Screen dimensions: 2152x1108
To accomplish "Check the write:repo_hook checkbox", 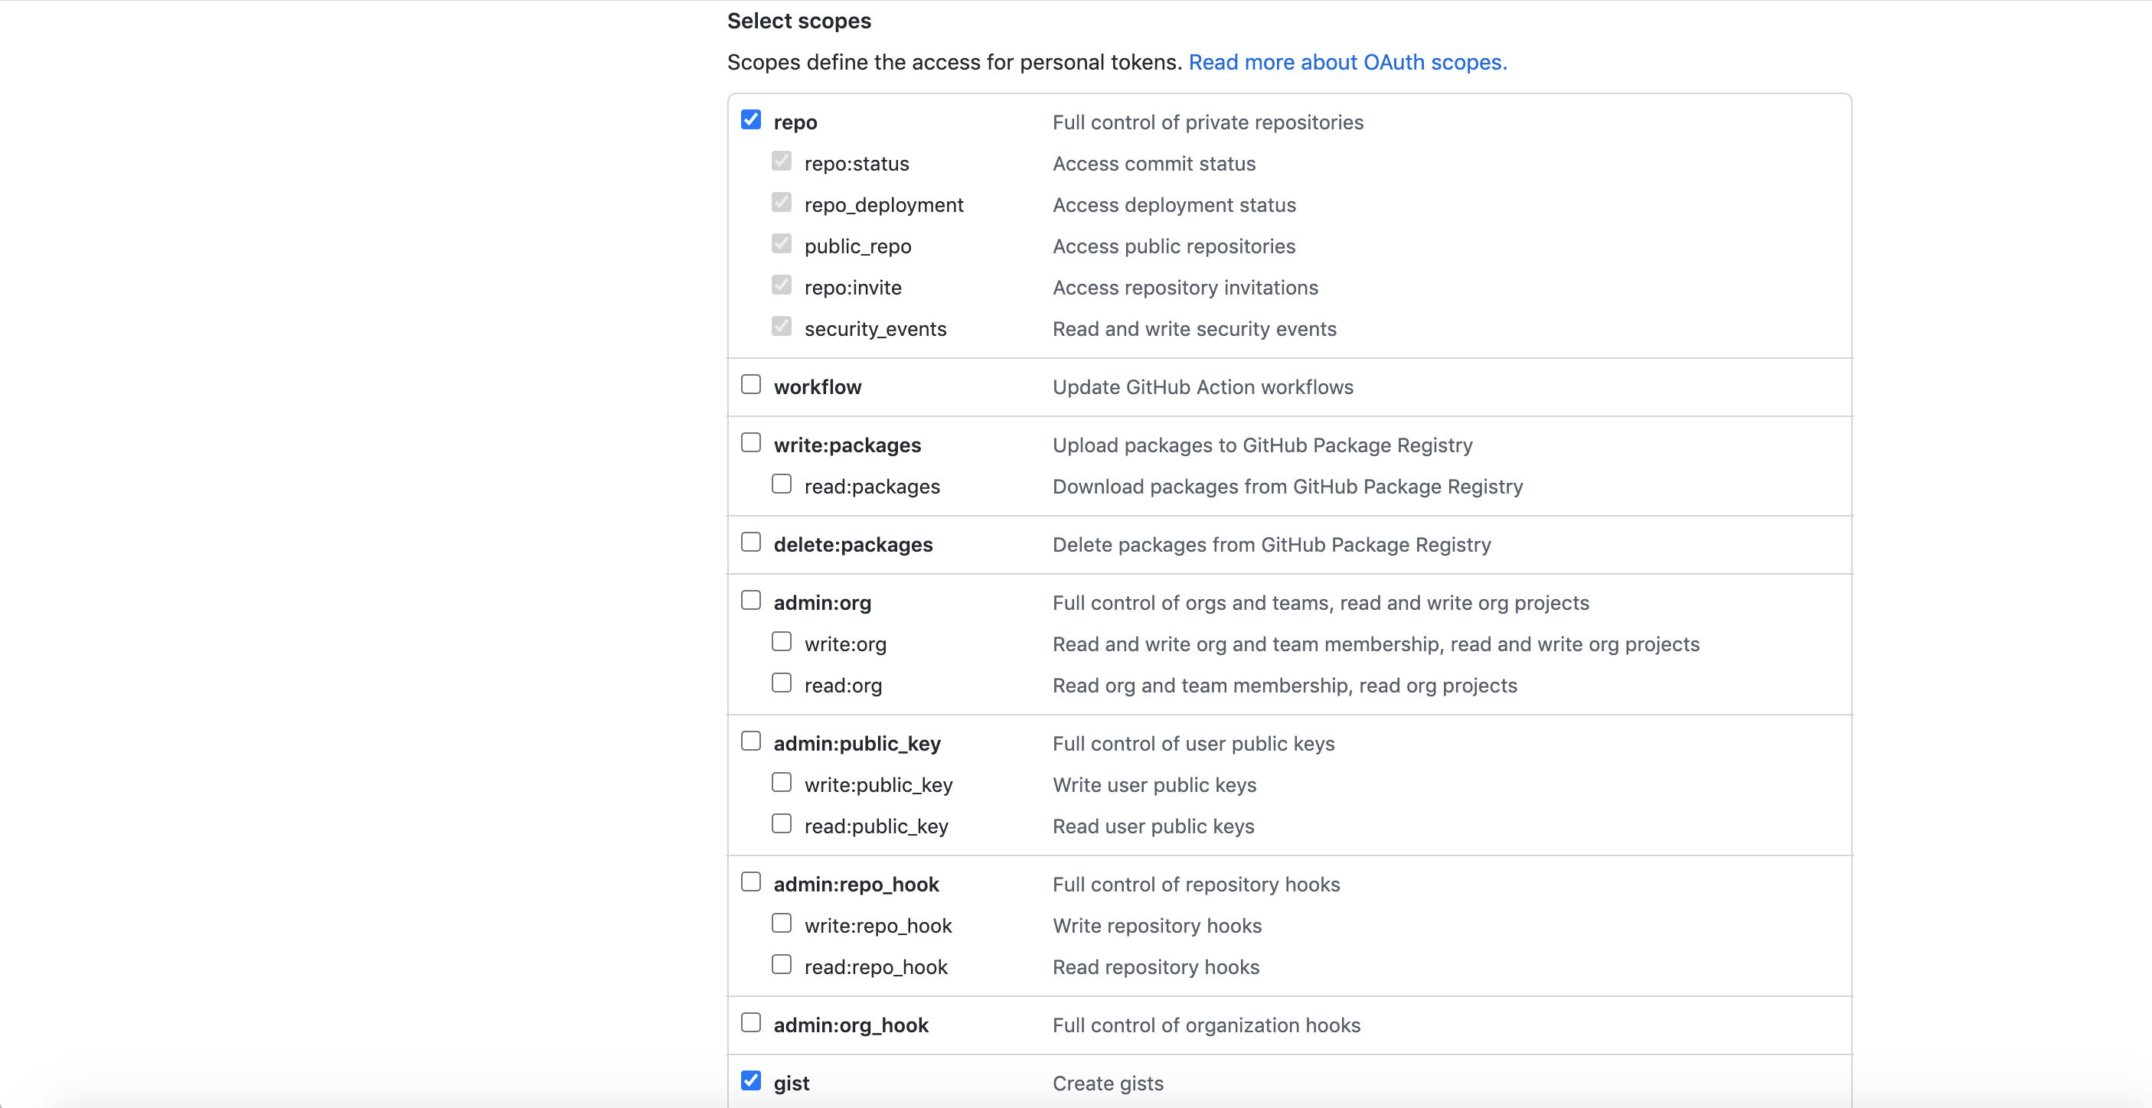I will click(x=781, y=924).
